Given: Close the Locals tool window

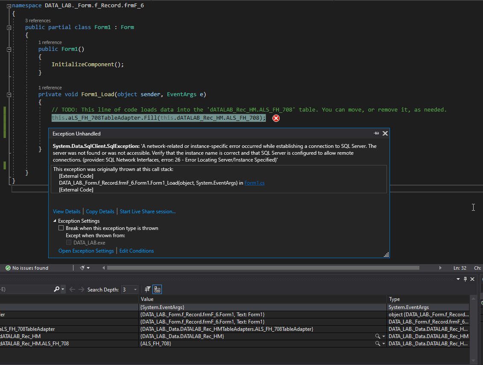Looking at the screenshot, I should 472,279.
